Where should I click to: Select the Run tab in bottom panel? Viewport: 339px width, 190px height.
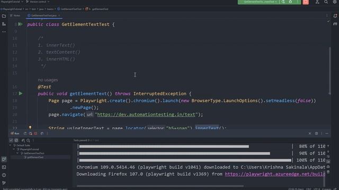pos(15,134)
